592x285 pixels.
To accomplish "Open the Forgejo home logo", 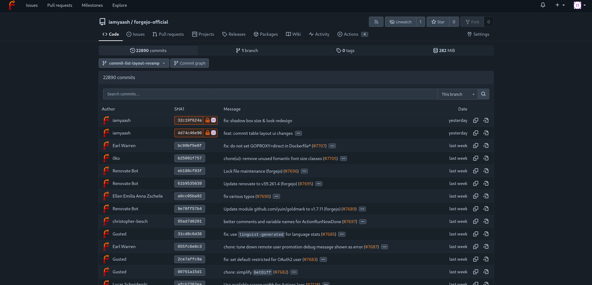I will [12, 5].
